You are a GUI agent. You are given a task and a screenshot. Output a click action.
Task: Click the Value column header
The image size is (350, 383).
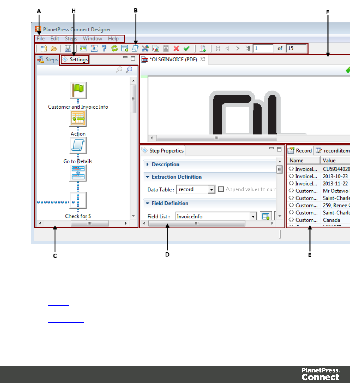pyautogui.click(x=335, y=161)
